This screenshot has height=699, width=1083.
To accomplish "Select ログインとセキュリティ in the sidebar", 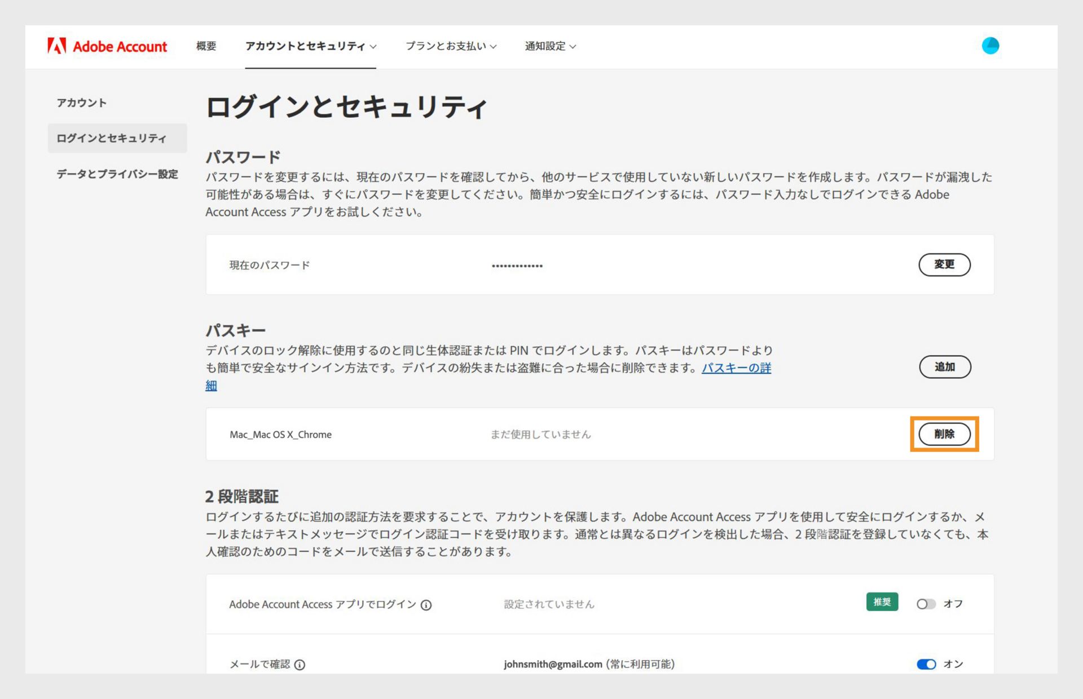I will click(x=117, y=138).
